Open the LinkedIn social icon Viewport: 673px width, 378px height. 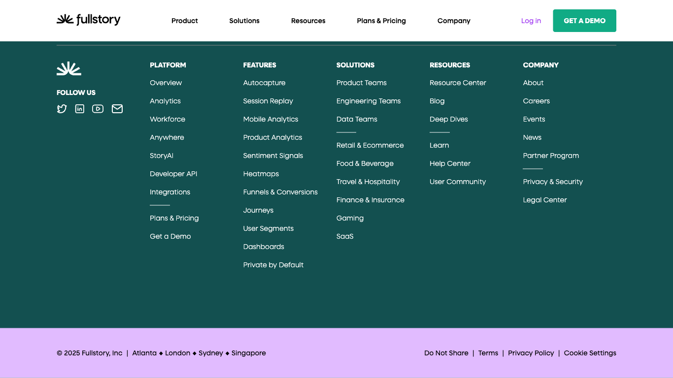pos(80,109)
